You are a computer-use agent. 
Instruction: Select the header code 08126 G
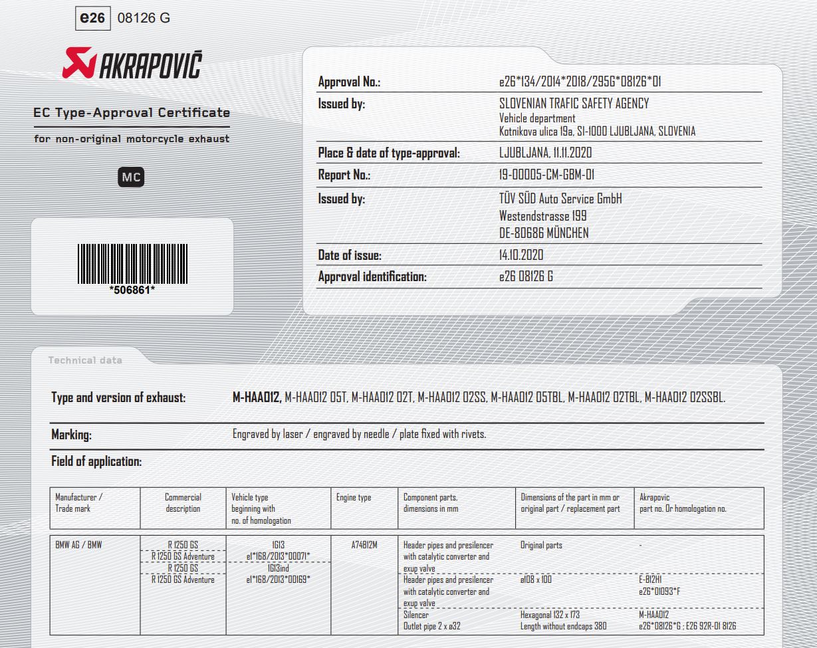click(x=144, y=18)
